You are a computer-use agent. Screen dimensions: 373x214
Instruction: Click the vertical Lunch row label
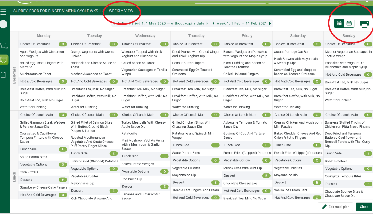tap(14, 177)
